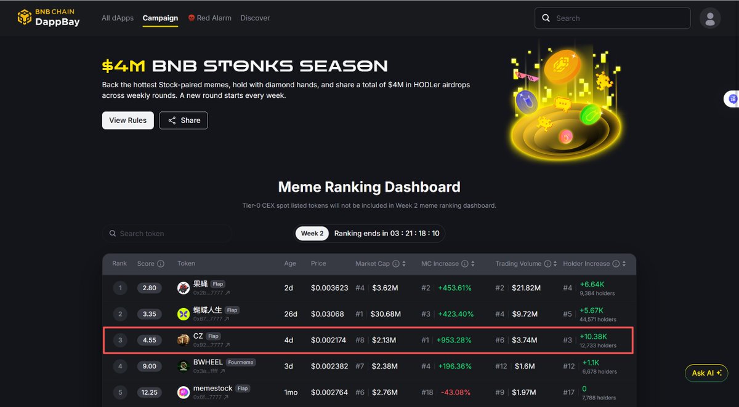This screenshot has width=739, height=407.
Task: Click the Holder Increase info icon
Action: 616,264
